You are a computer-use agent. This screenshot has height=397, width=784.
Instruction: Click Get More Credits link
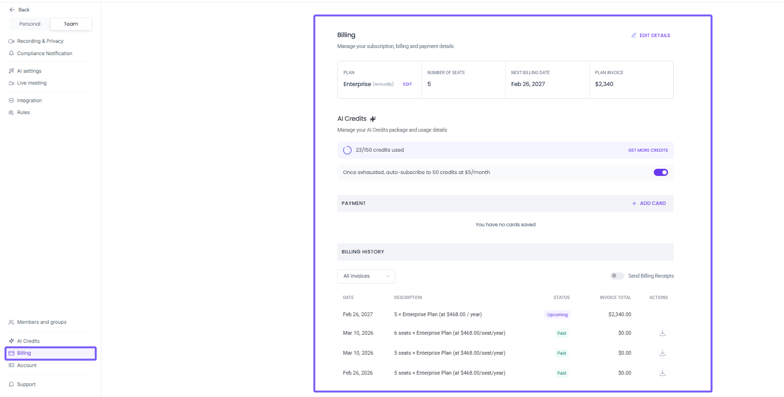click(x=648, y=150)
